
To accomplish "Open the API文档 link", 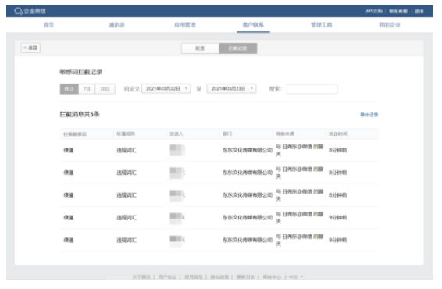I will tap(374, 11).
